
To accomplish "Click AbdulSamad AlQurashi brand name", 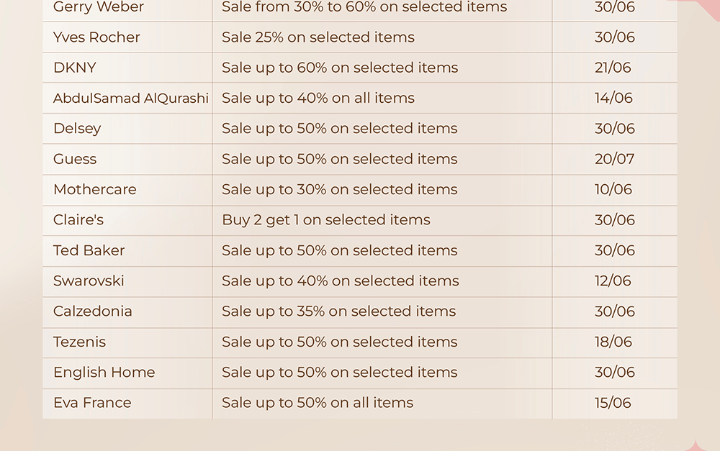I will pos(131,98).
